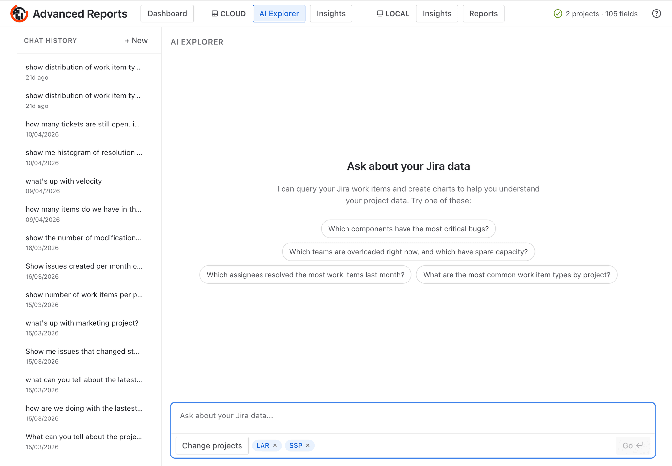Viewport: 672px width, 466px height.
Task: Click the Change projects button
Action: 212,446
